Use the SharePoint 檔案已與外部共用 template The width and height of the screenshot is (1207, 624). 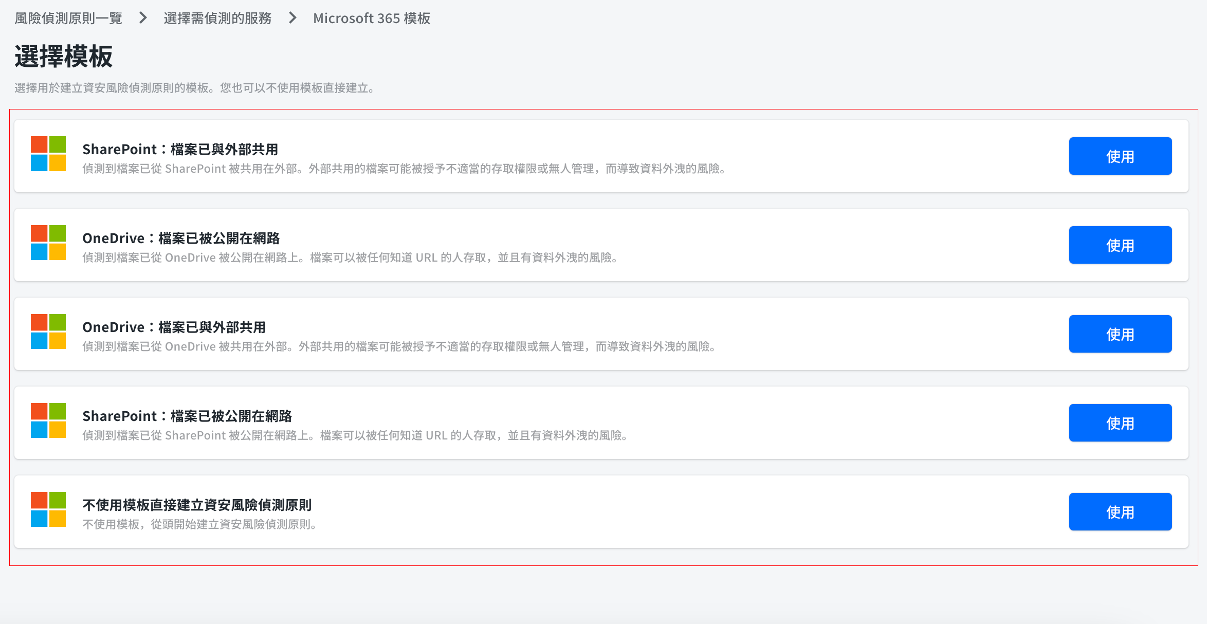[x=1120, y=156]
